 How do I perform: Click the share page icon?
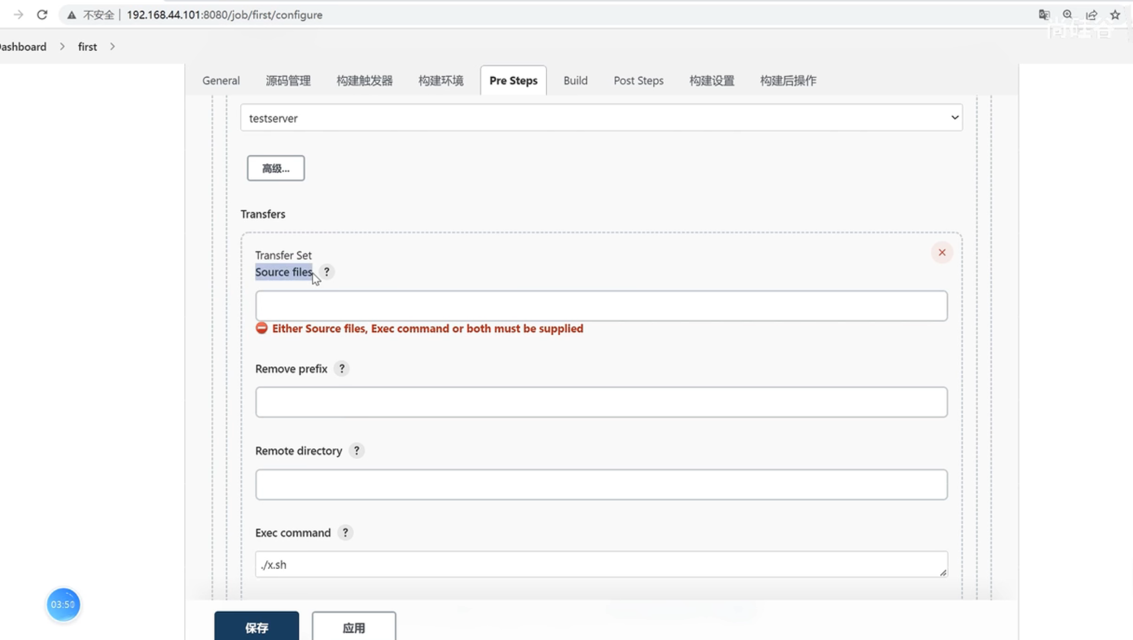click(1091, 15)
